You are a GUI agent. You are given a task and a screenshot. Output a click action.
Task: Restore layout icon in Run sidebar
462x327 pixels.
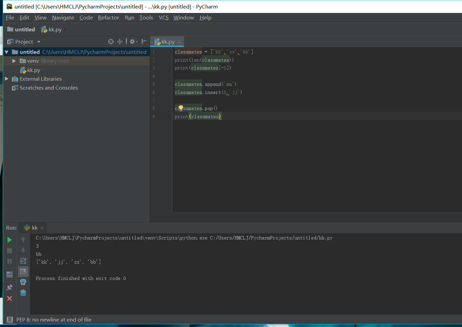[x=10, y=275]
